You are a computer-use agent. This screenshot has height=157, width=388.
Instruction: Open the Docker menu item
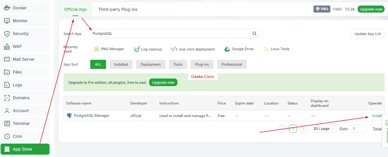[x=25, y=8]
